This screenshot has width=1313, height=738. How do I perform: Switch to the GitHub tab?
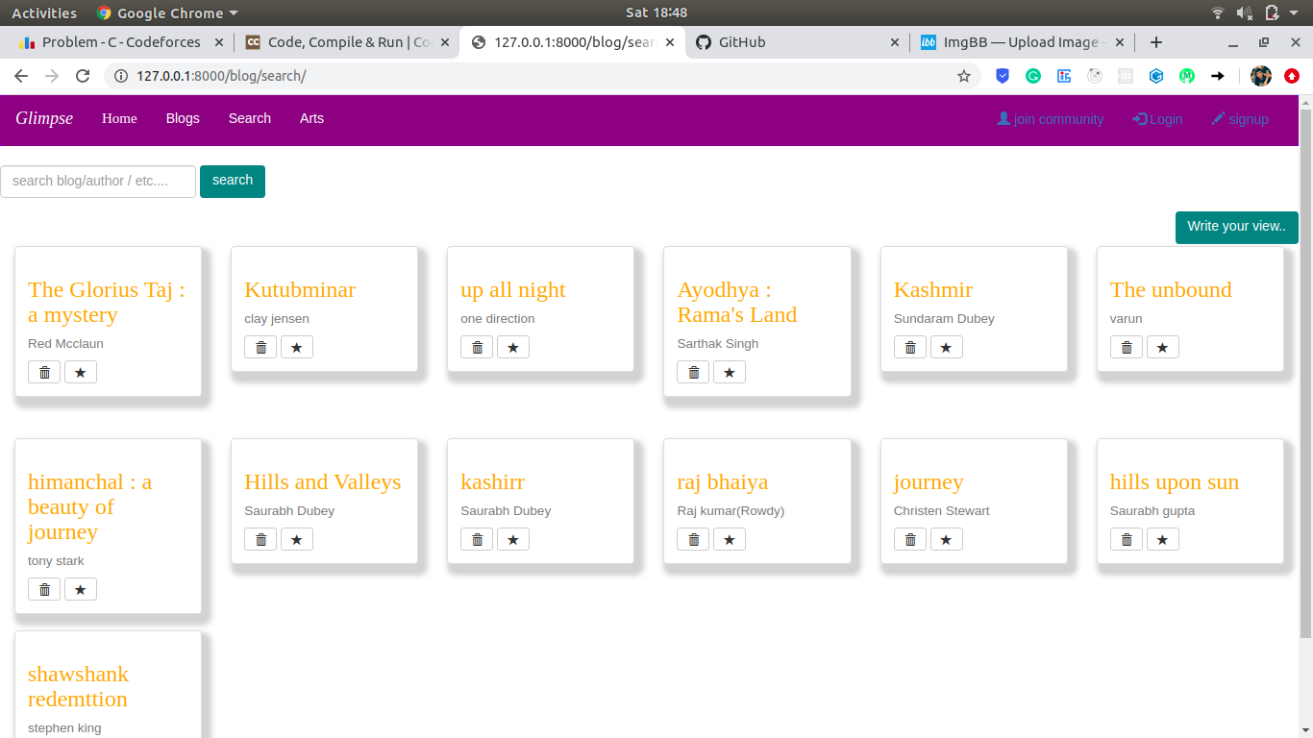798,42
